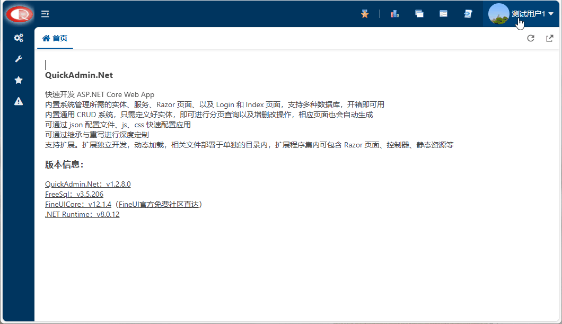Toggle the sidebar with the hamburger icon

click(45, 14)
